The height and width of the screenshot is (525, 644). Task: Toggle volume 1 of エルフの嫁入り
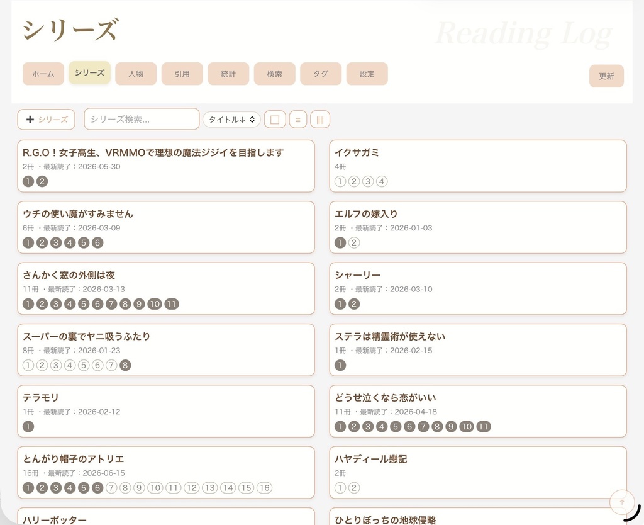point(340,242)
